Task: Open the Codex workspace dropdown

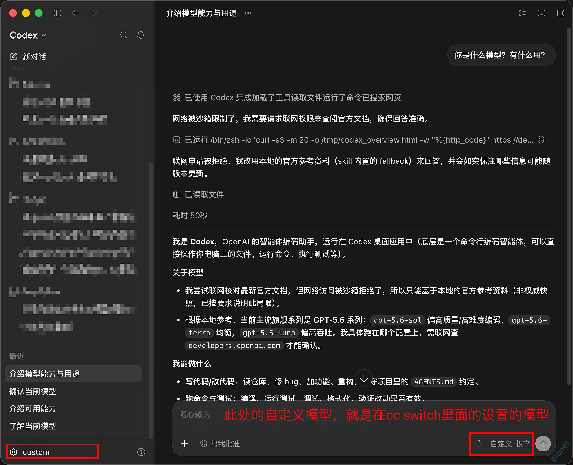Action: click(28, 35)
